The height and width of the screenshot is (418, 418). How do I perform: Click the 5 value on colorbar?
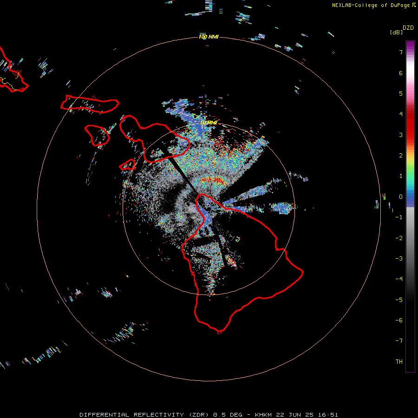(x=401, y=93)
